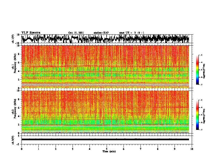Select the date text "Oct. 15, 2021"
216x167 pixels.
pos(76,33)
